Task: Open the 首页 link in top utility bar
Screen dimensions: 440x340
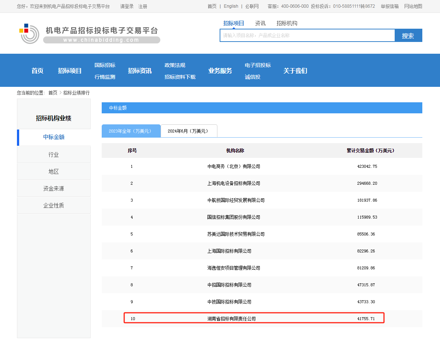Action: (212, 6)
